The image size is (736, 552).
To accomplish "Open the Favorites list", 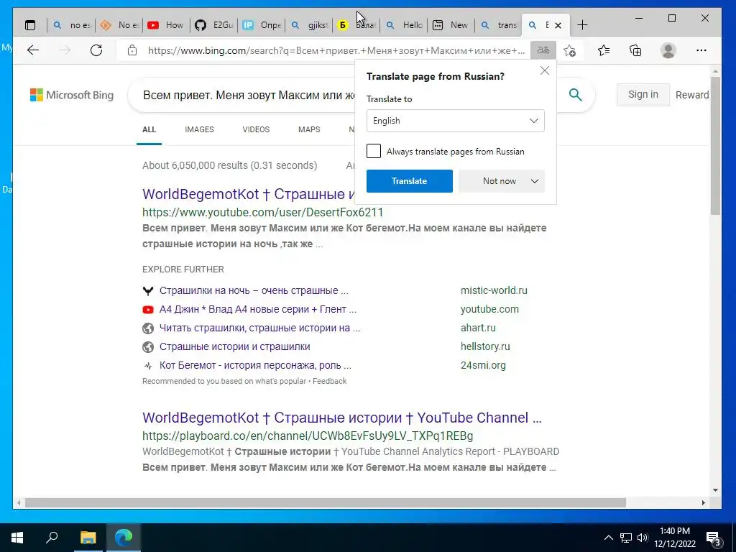I will [x=604, y=50].
